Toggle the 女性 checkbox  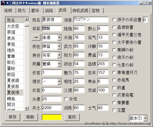tap(66, 99)
